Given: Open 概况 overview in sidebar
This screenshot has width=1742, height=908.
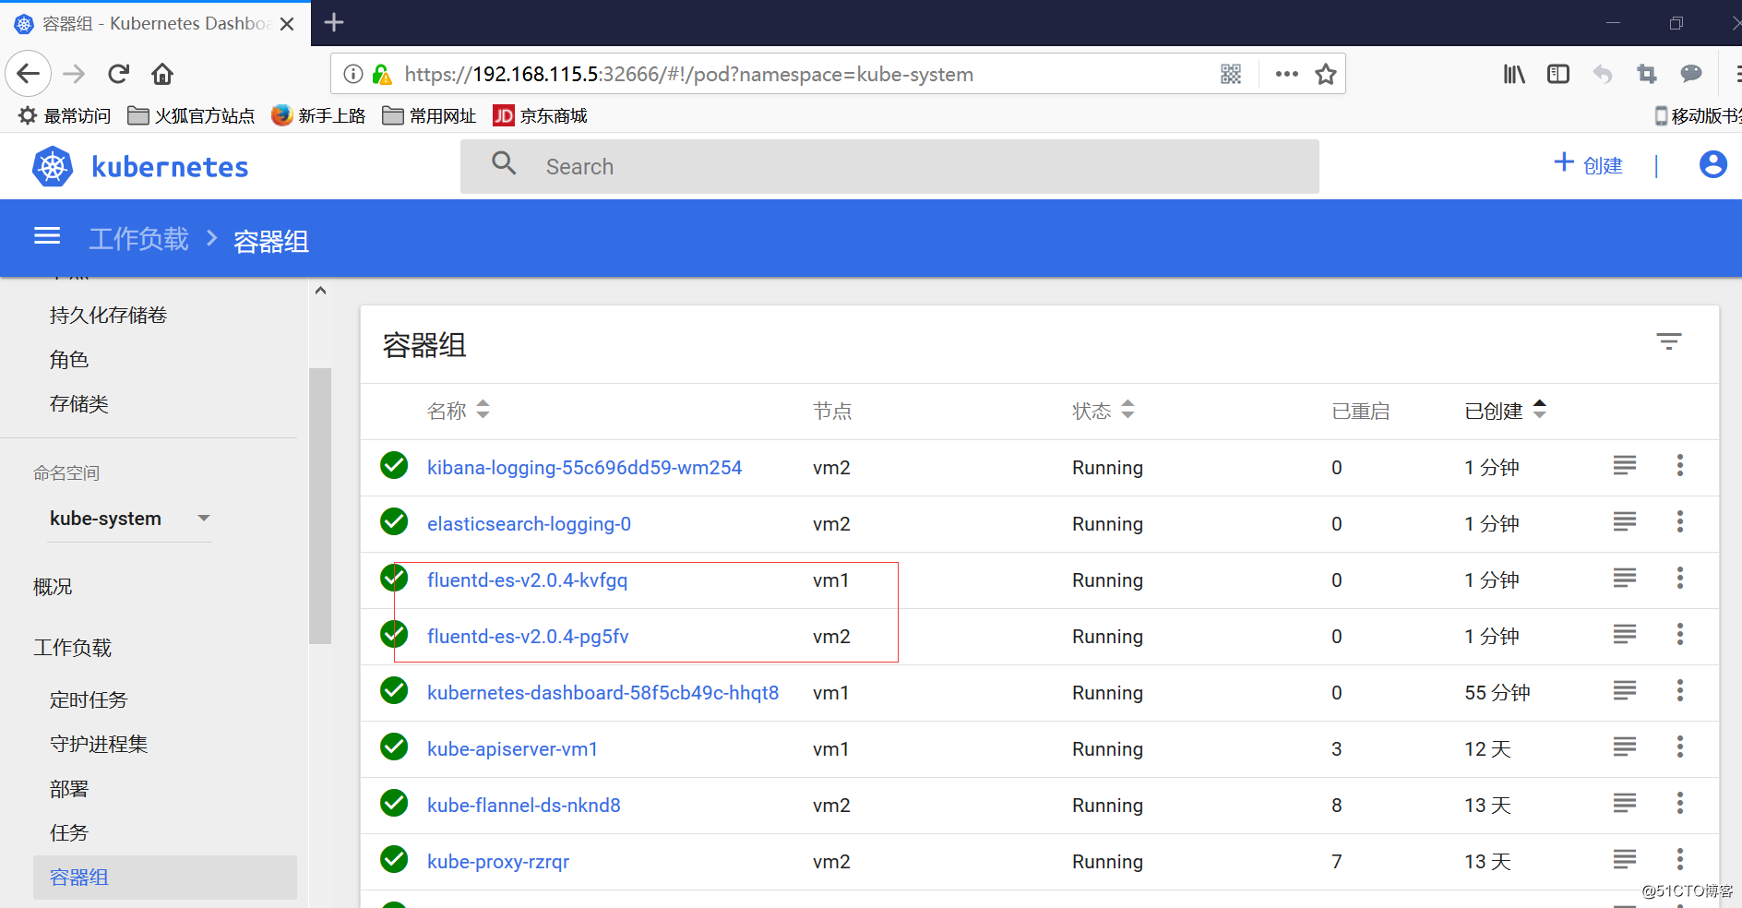Looking at the screenshot, I should point(53,587).
